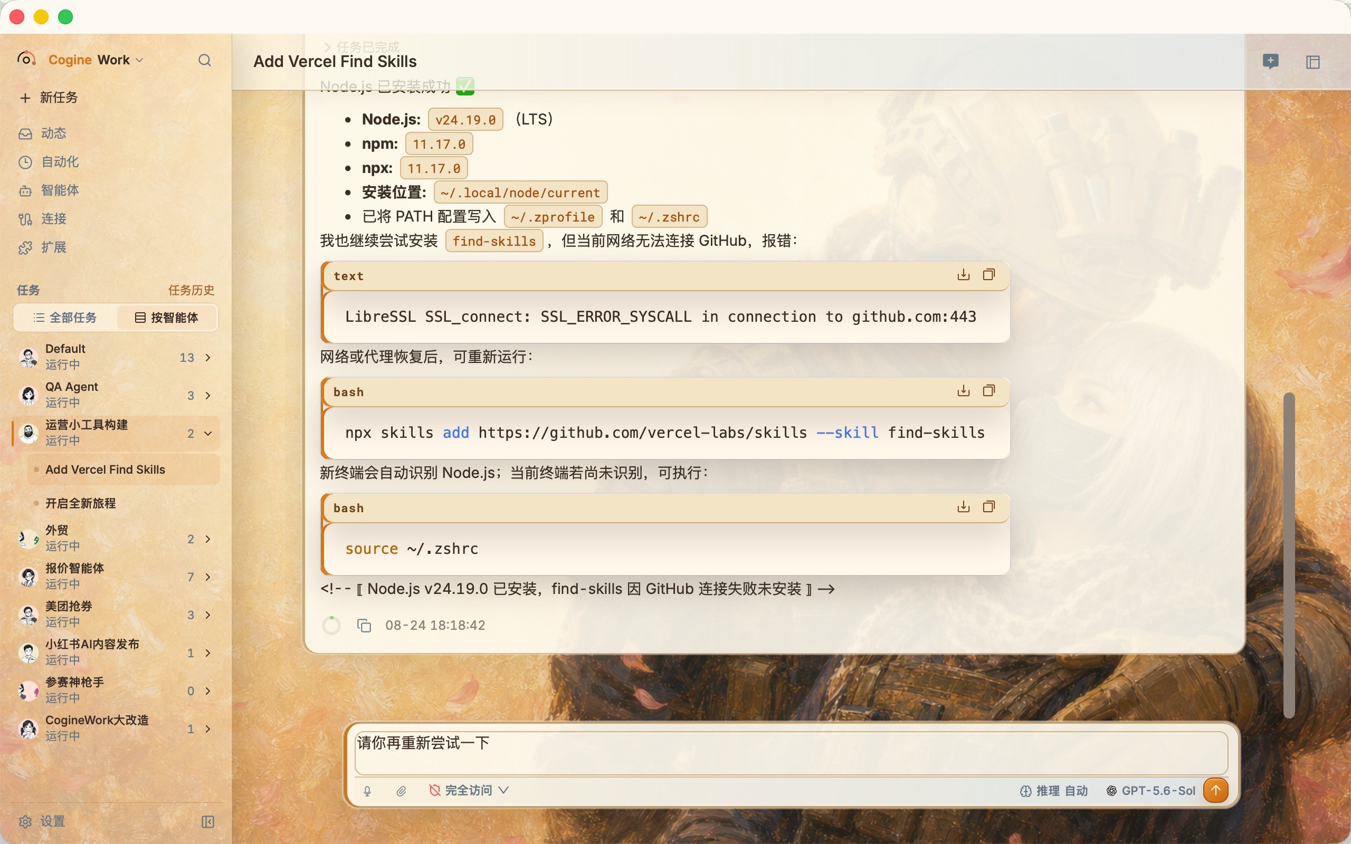Image resolution: width=1351 pixels, height=844 pixels.
Task: Click the search icon in sidebar header
Action: (x=205, y=60)
